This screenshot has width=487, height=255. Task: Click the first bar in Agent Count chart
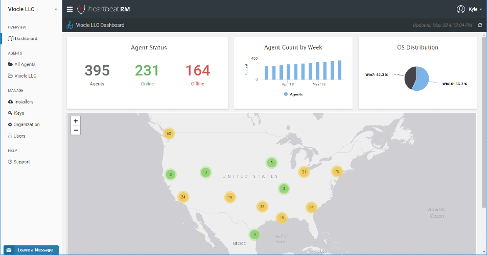[x=266, y=73]
